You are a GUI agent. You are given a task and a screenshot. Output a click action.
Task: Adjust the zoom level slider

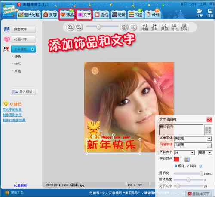[x=98, y=27]
